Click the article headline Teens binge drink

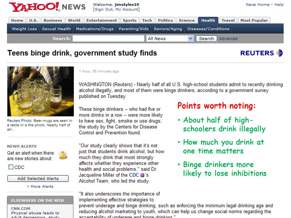tap(82, 53)
